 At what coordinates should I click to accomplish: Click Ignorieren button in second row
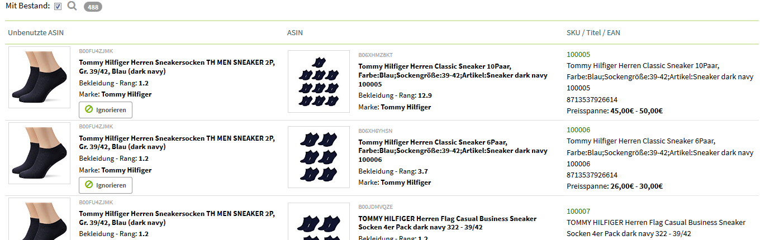(106, 185)
